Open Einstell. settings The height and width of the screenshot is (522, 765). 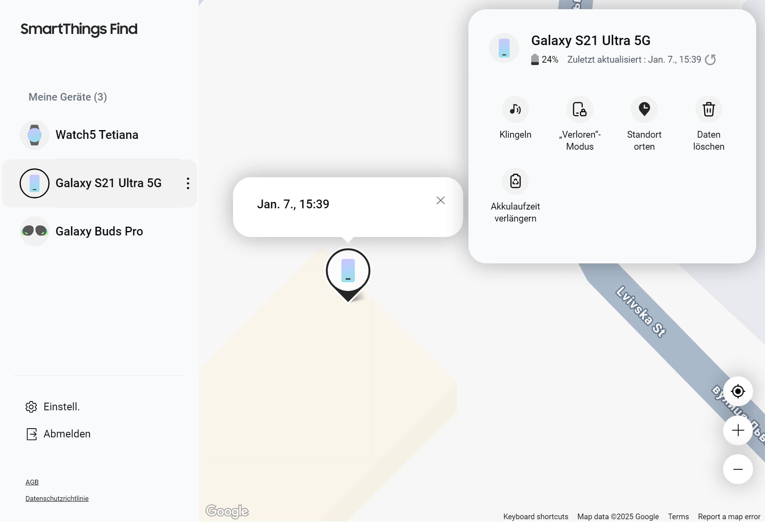(x=52, y=407)
